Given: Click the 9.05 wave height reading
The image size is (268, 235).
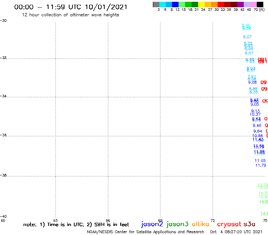Looking at the screenshot, I should (x=255, y=104).
